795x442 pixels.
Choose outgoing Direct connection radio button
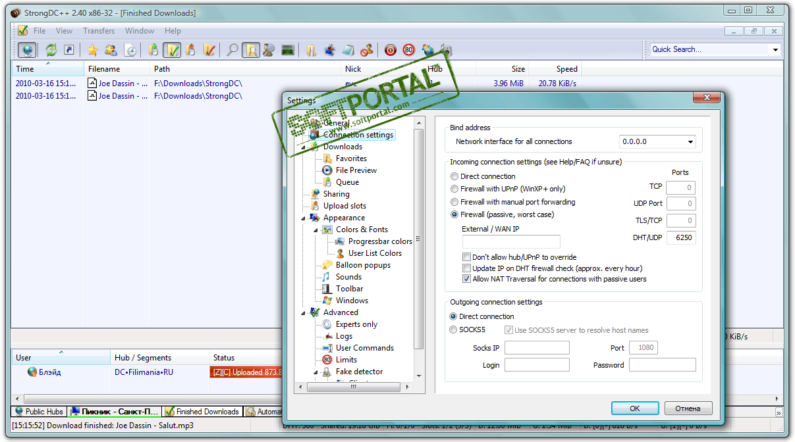(453, 316)
